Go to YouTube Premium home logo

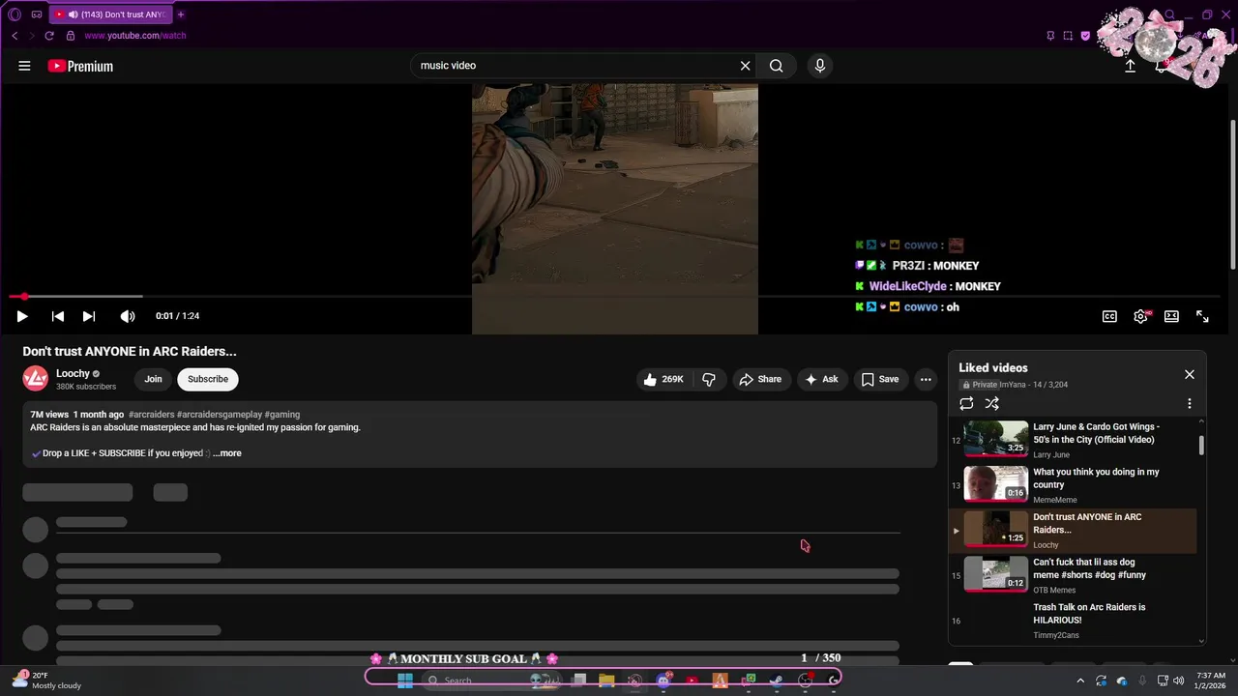coord(80,66)
